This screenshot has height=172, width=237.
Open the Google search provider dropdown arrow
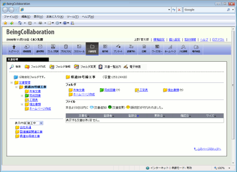point(233,10)
